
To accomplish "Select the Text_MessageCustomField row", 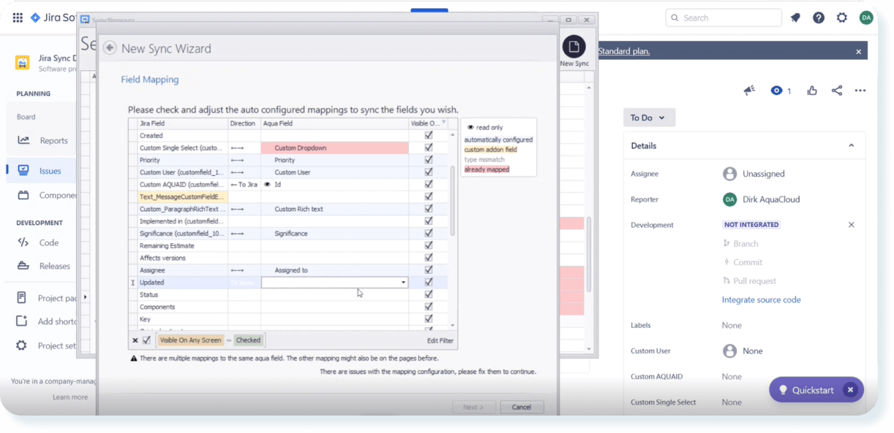I will coord(183,196).
